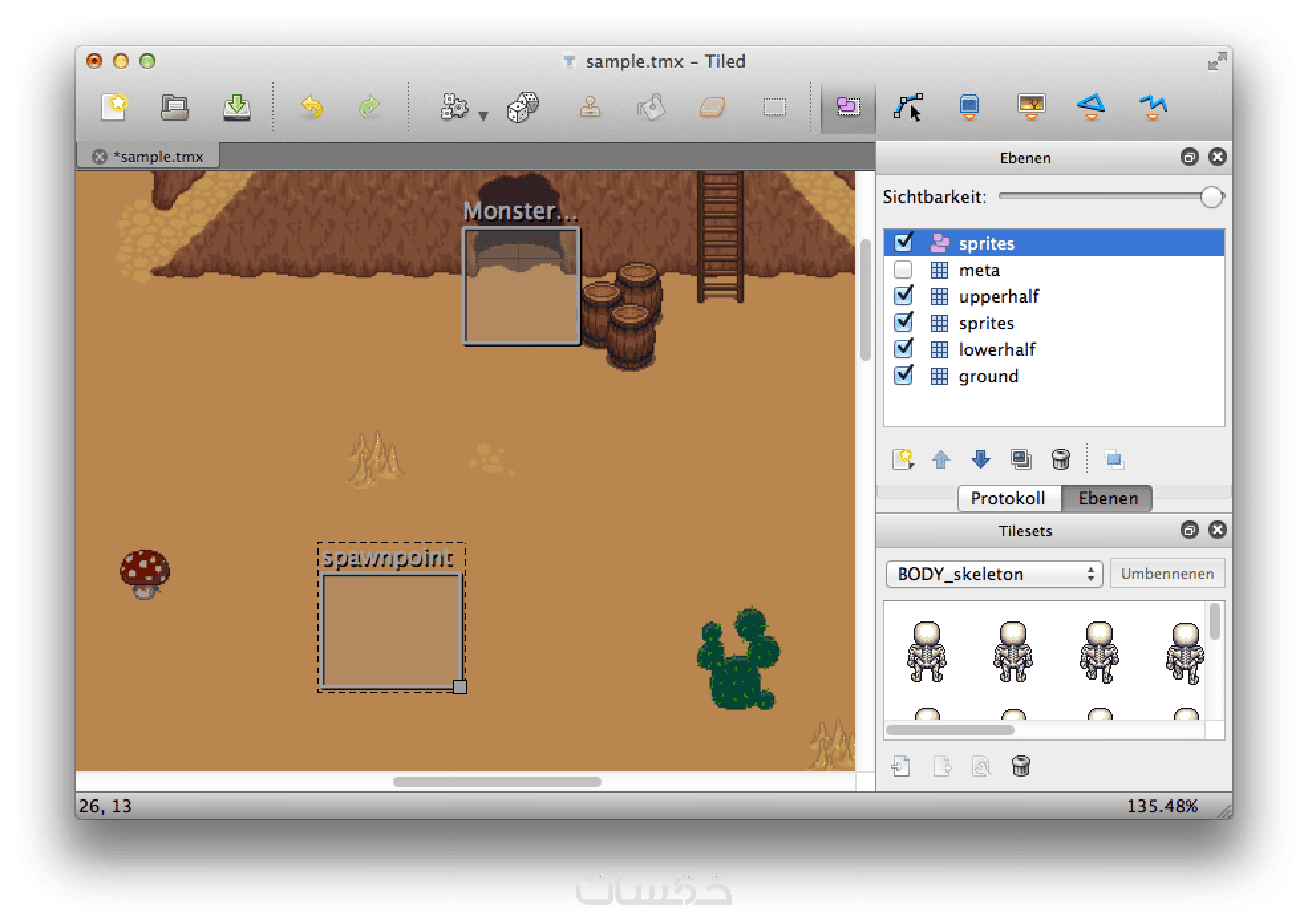Image resolution: width=1308 pixels, height=924 pixels.
Task: Select the Monster... object on map
Action: coord(521,285)
